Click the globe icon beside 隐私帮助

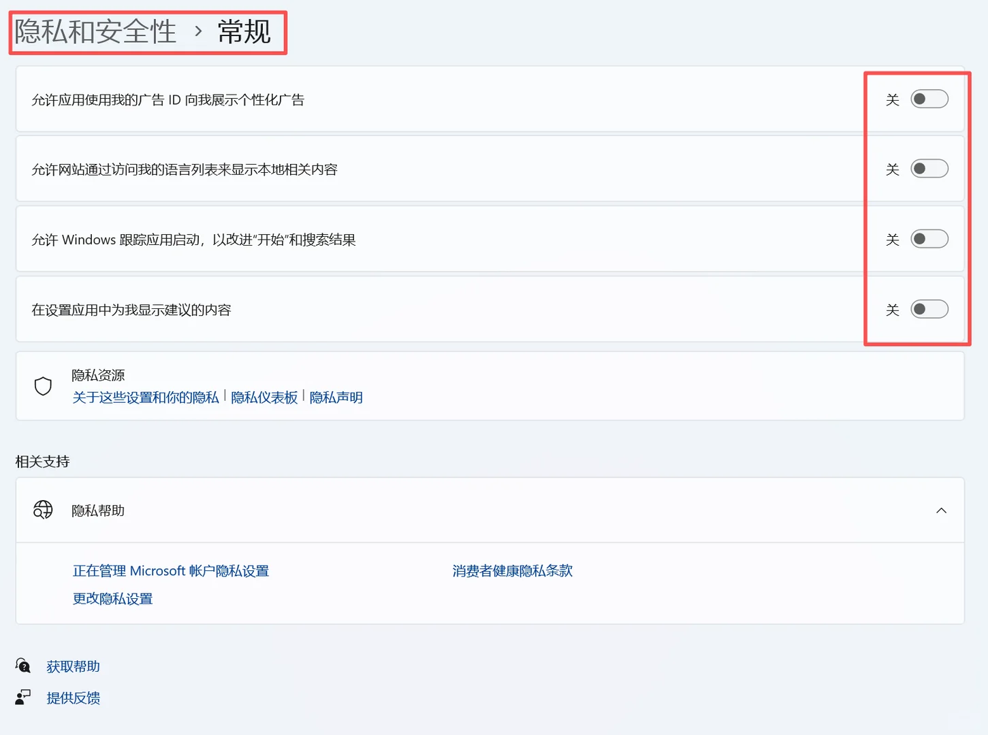pos(42,510)
